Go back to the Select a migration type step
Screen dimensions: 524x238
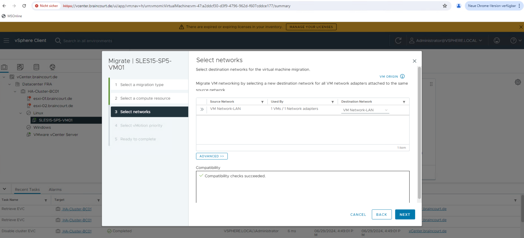tap(142, 85)
